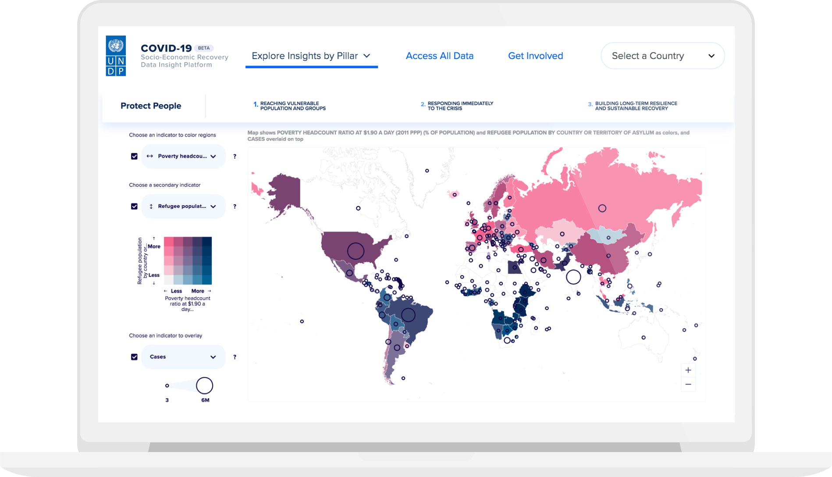Expand the Cases overlay dropdown
This screenshot has height=477, width=832.
(x=183, y=357)
